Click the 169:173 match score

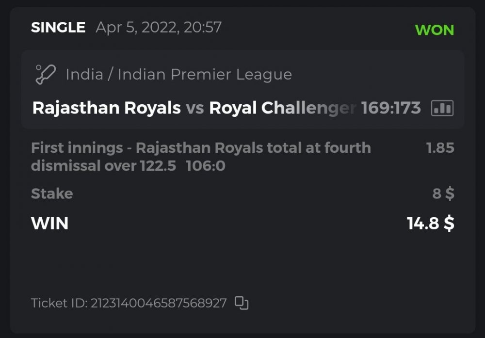pos(391,108)
